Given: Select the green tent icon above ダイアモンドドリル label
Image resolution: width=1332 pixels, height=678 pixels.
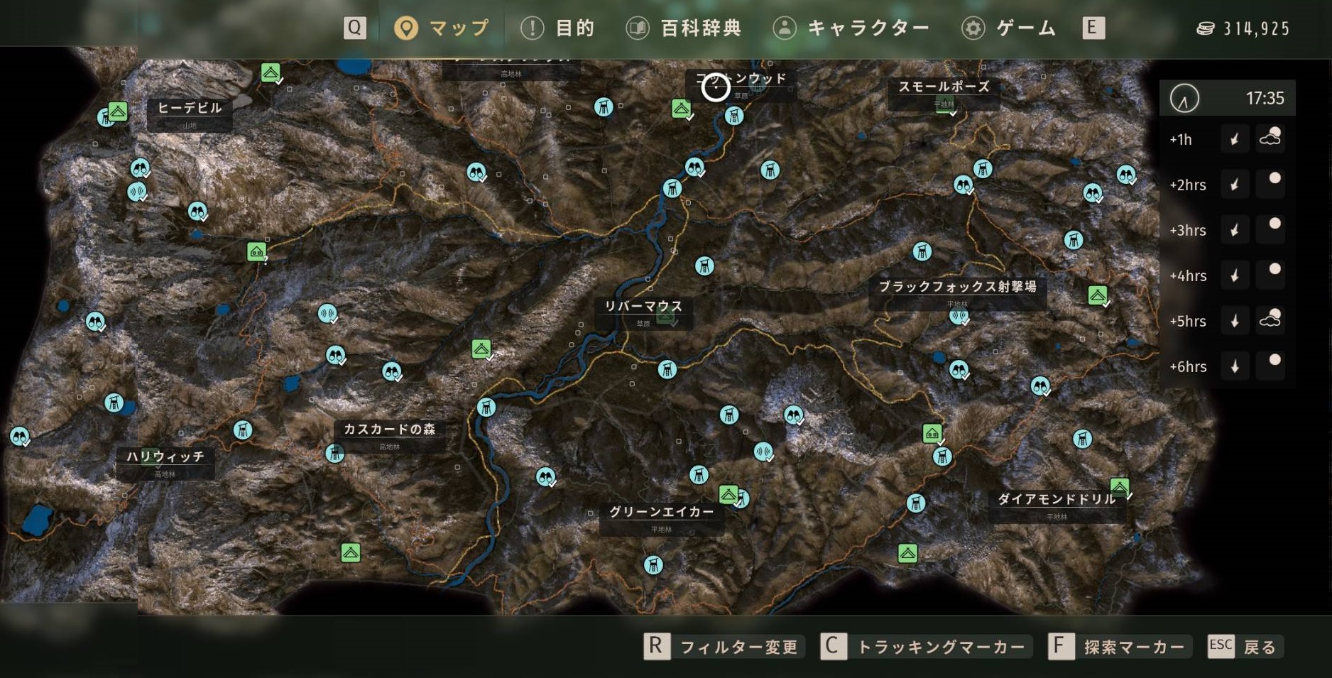Looking at the screenshot, I should click(1120, 487).
